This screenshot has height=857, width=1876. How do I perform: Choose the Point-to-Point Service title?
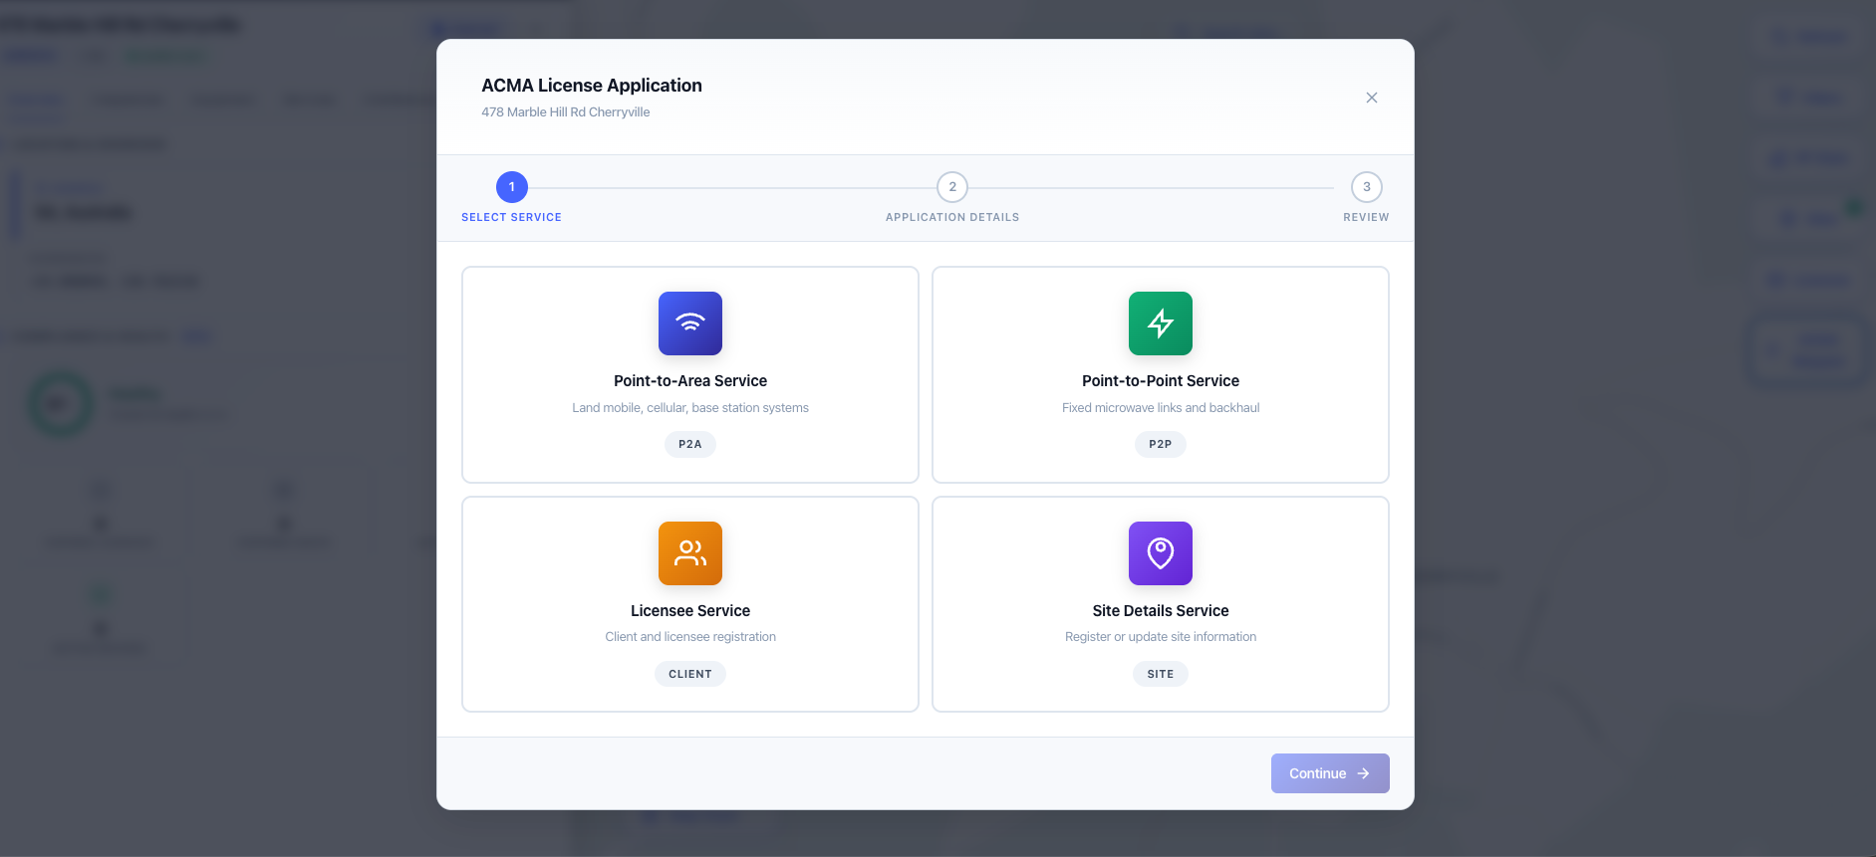click(x=1161, y=381)
